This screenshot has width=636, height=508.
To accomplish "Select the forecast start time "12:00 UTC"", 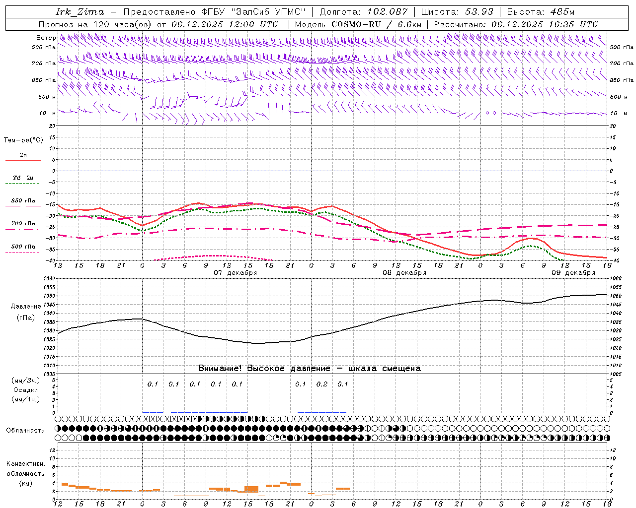I will [x=253, y=24].
